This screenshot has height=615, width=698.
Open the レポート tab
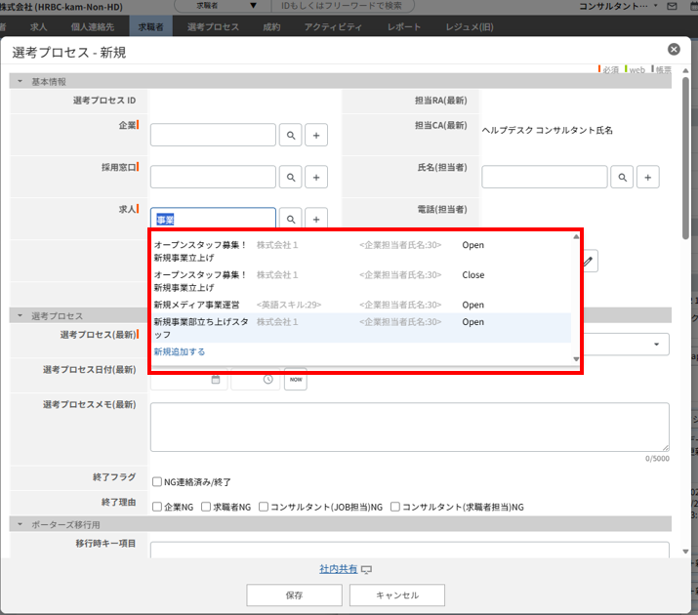point(404,26)
